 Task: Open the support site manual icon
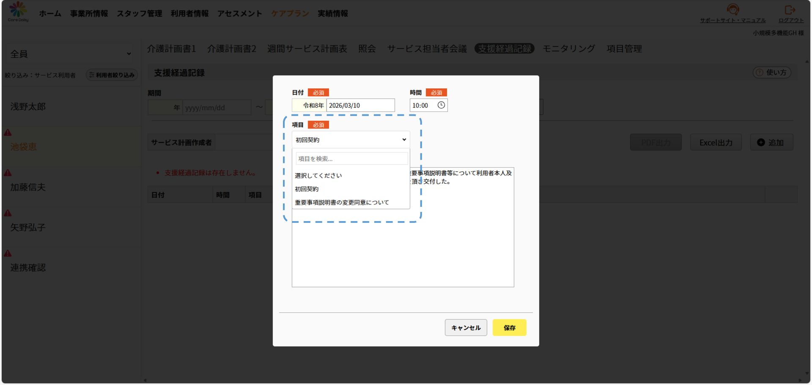coord(732,9)
